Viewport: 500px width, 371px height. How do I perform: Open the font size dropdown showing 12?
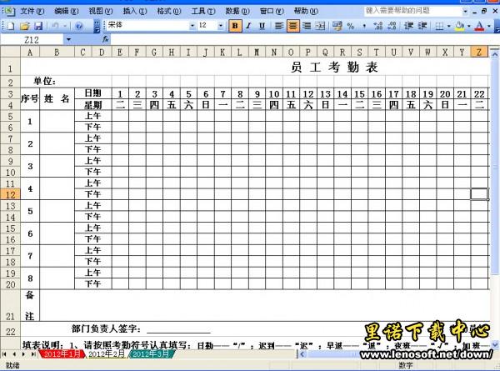point(220,26)
